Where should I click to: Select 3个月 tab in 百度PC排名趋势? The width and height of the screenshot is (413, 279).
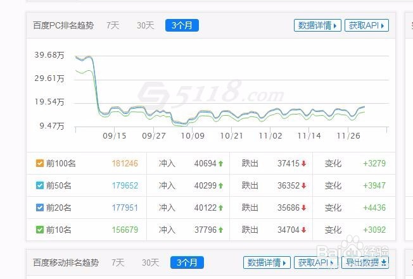coord(182,25)
